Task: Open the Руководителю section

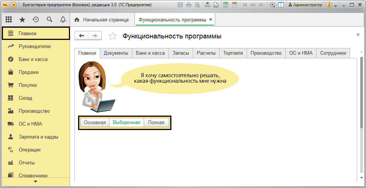Action: click(x=36, y=46)
